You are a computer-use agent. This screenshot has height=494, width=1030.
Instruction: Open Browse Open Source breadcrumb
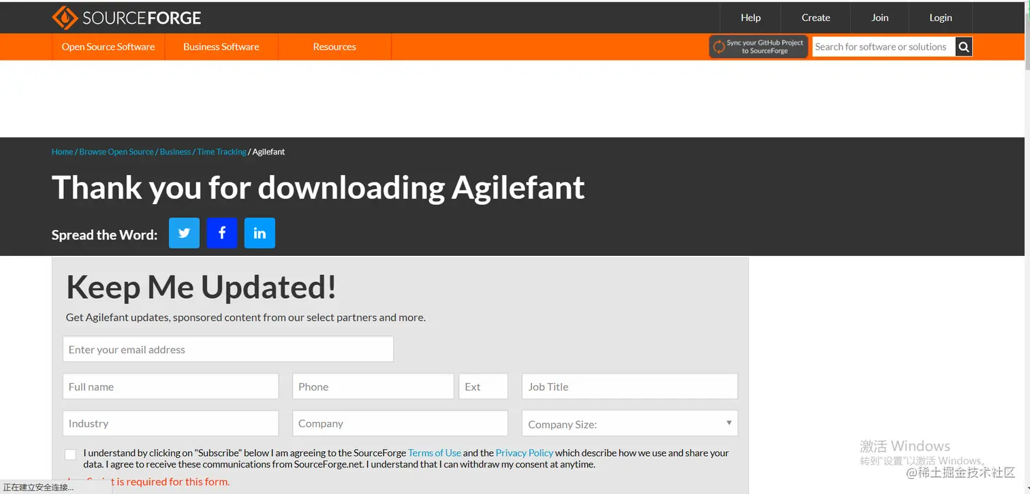pyautogui.click(x=116, y=152)
